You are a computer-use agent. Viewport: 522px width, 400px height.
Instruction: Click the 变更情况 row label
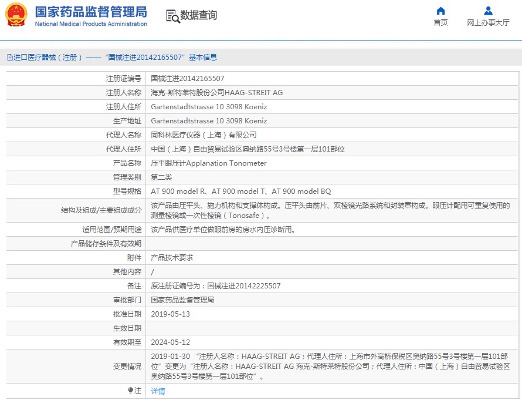pyautogui.click(x=127, y=367)
